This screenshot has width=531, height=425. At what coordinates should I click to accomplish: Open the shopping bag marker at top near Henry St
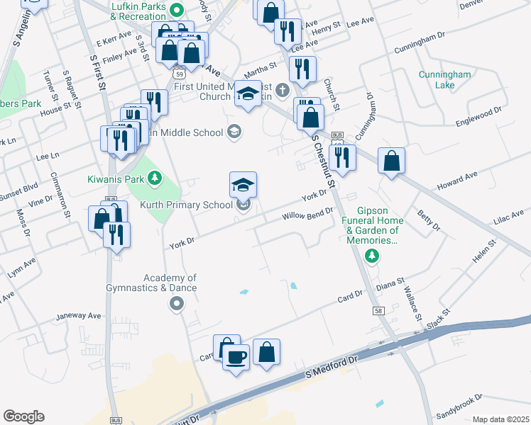[x=271, y=12]
